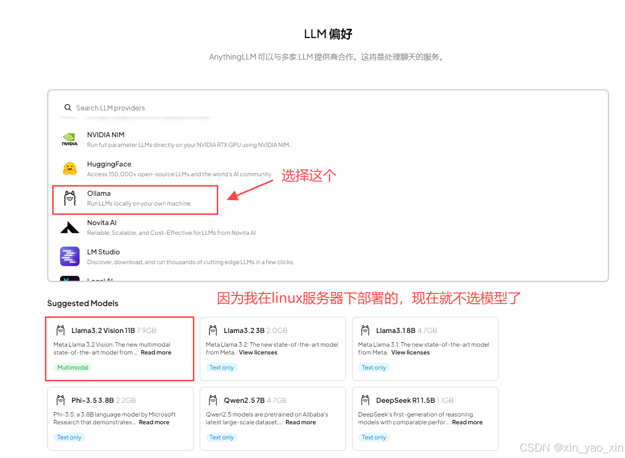Select the Ollama provider name

click(99, 193)
